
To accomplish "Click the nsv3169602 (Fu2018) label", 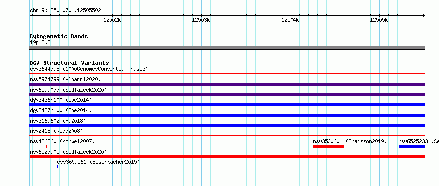I will coord(58,121).
